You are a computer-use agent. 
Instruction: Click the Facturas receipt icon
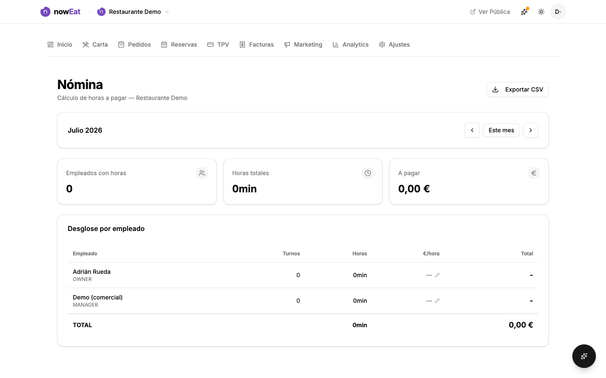tap(242, 45)
